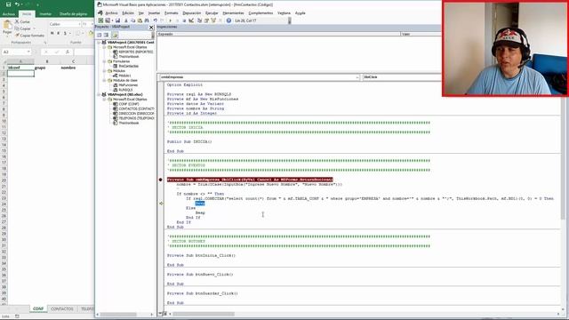Viewport: 569px width, 320px height.
Task: Select MisFunciones class module in the tree
Action: [x=128, y=85]
